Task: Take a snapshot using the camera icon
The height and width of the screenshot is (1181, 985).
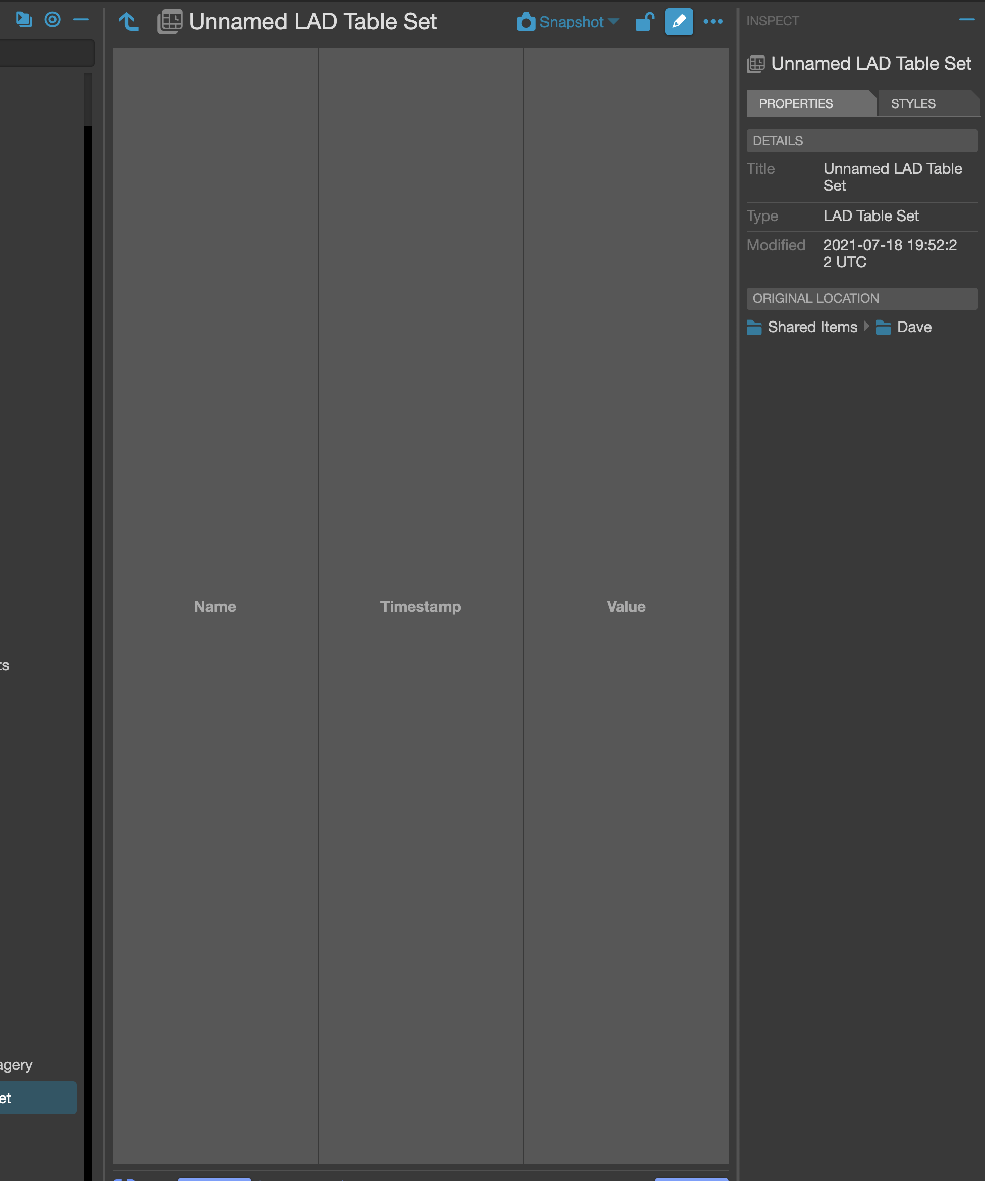Action: (x=525, y=22)
